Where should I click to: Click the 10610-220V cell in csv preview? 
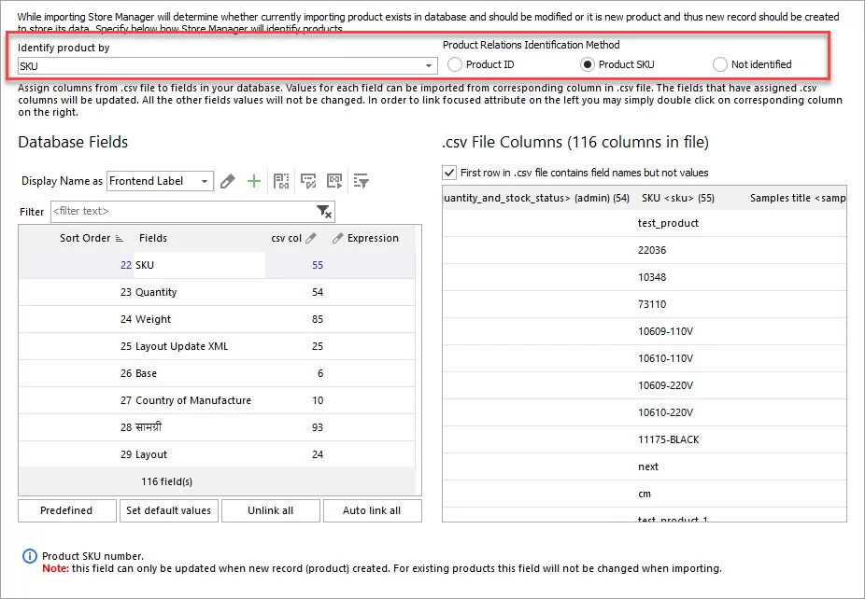click(x=666, y=412)
